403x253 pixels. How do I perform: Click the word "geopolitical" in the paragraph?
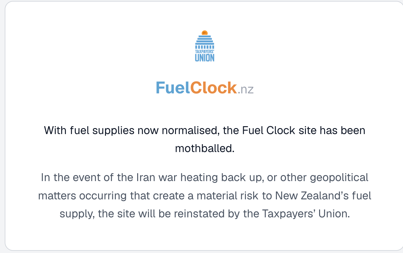(339, 178)
